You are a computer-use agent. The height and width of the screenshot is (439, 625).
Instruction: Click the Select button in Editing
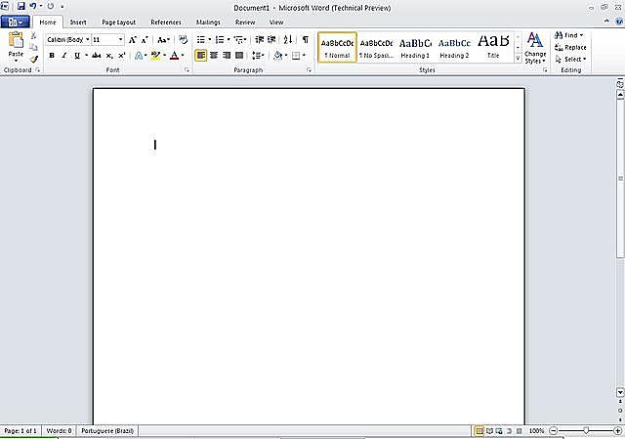click(570, 59)
